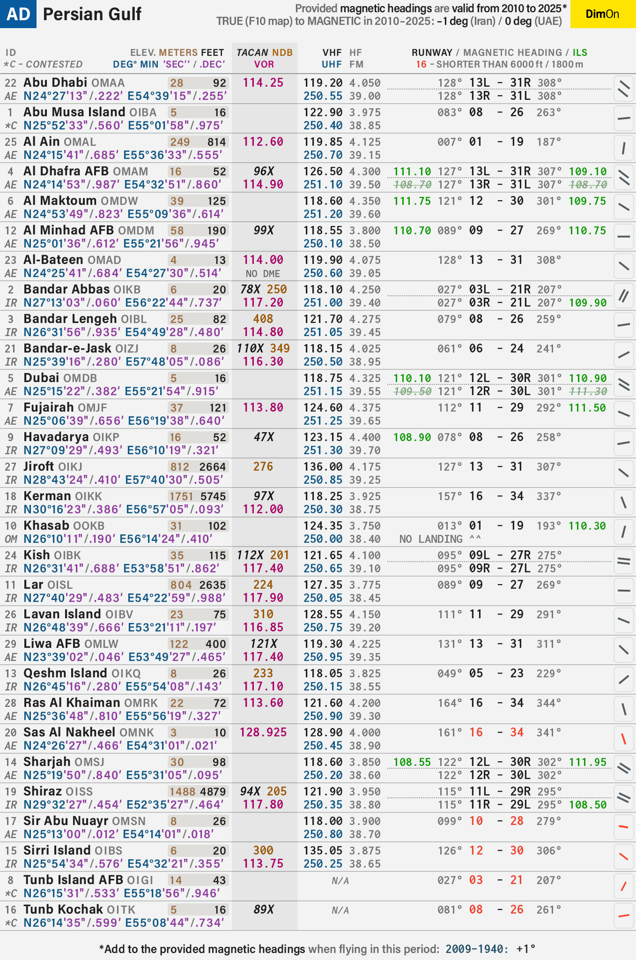Viewport: 636px width, 960px height.
Task: Open the Al Dhafra AFB runway icon
Action: (624, 178)
